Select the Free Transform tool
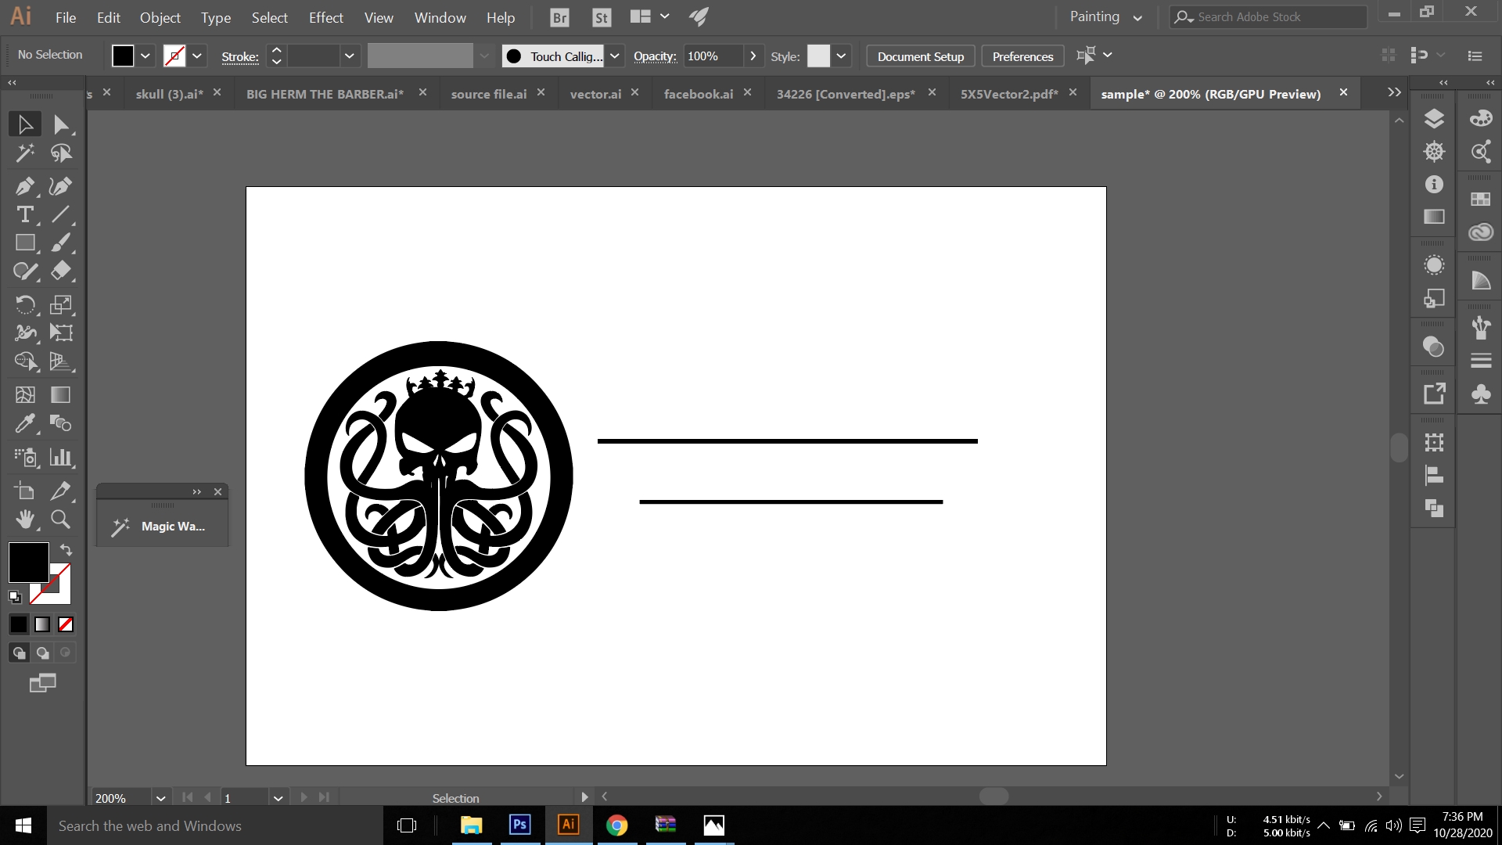Image resolution: width=1502 pixels, height=845 pixels. pos(61,333)
